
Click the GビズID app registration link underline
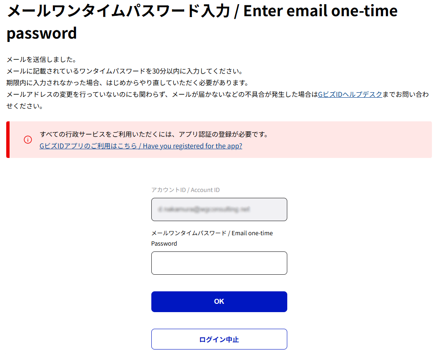141,149
